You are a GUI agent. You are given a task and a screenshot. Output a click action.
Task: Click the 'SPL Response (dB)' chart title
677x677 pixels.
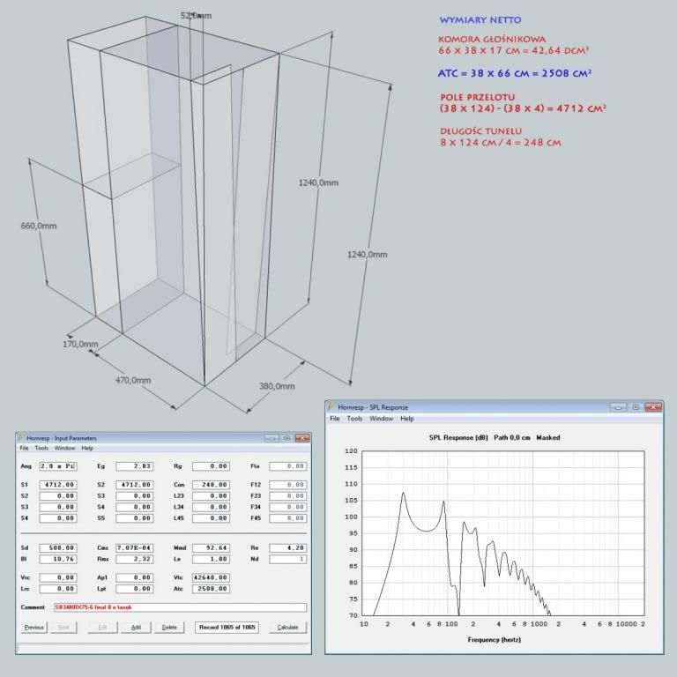coord(458,437)
